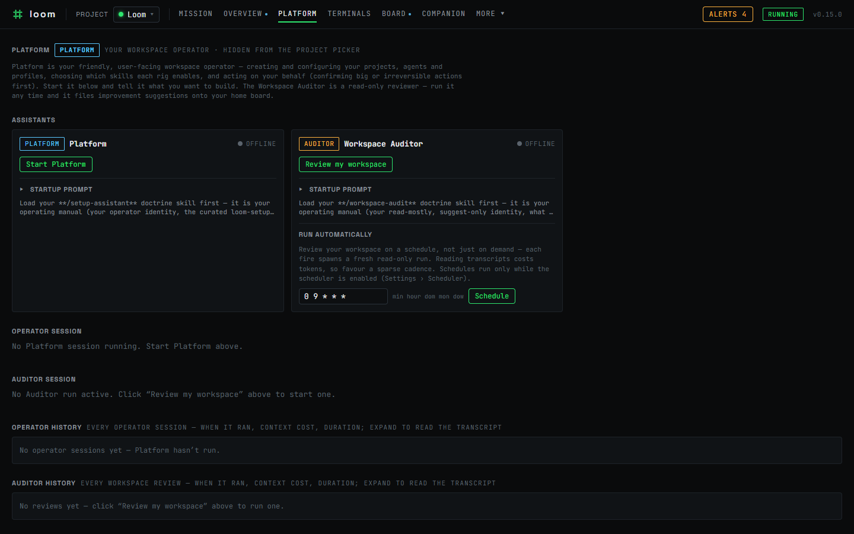Viewport: 854px width, 534px height.
Task: Click the Platform tag in assistant card
Action: [x=42, y=144]
